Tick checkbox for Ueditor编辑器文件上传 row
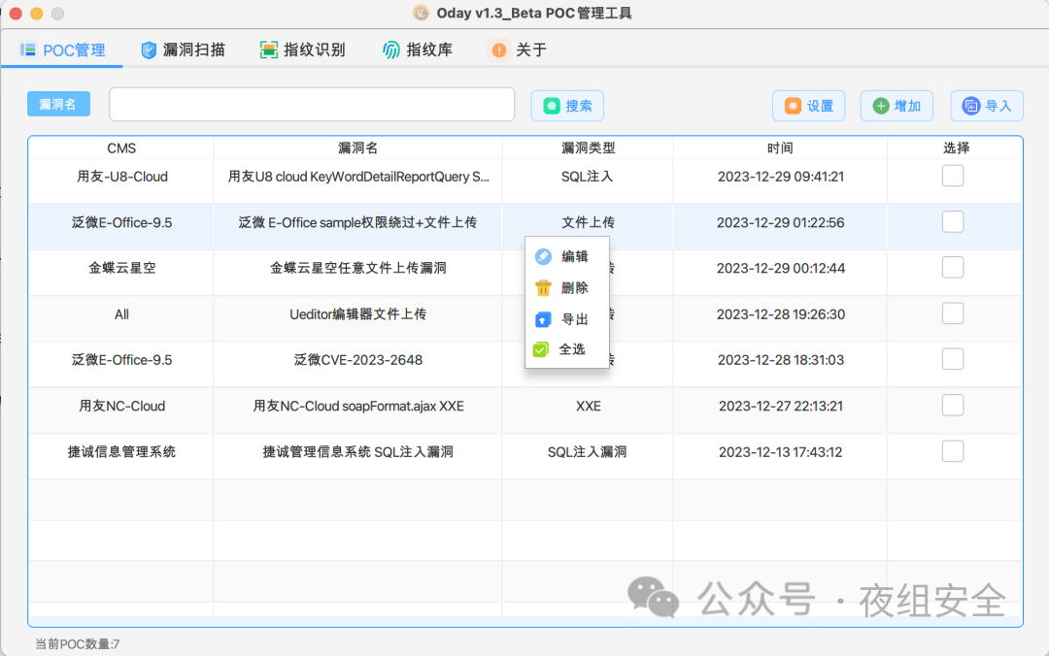Screen dimensions: 1049x656 (953, 313)
